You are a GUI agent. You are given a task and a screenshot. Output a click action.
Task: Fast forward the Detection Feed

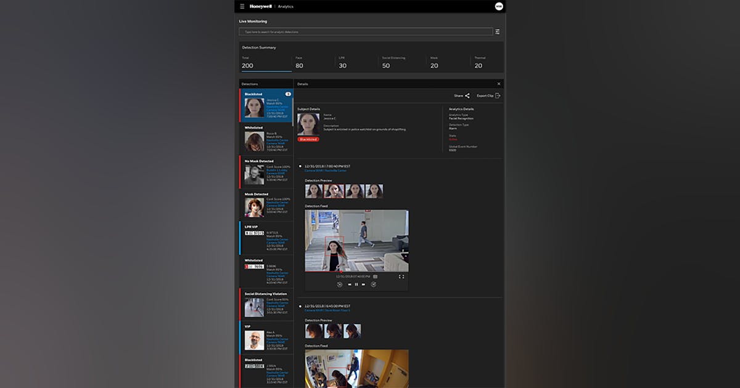pos(363,284)
